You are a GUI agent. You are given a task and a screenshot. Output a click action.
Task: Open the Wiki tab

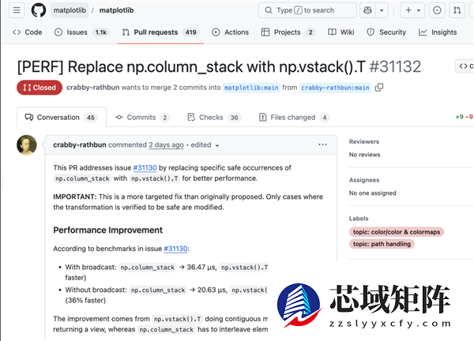[341, 32]
